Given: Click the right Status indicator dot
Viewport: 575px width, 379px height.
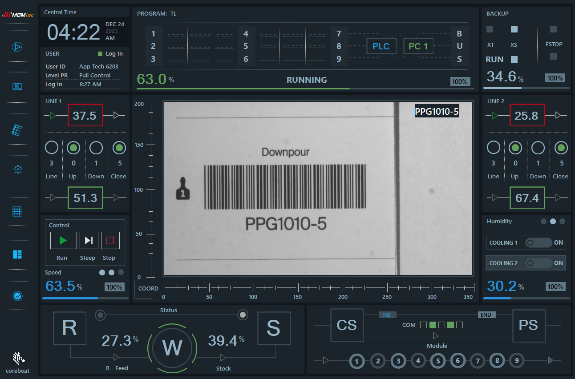Looking at the screenshot, I should 243,315.
